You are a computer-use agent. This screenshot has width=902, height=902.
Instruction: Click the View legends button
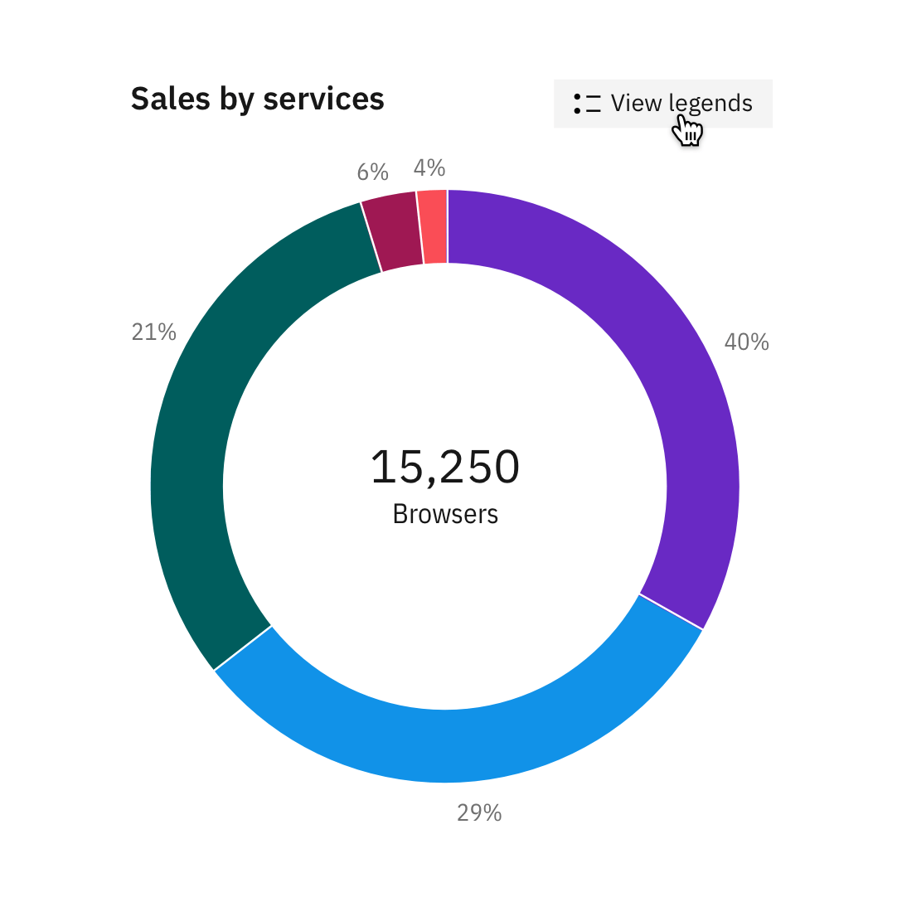(x=662, y=104)
